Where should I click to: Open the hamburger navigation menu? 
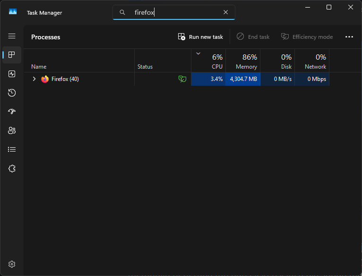click(x=12, y=36)
